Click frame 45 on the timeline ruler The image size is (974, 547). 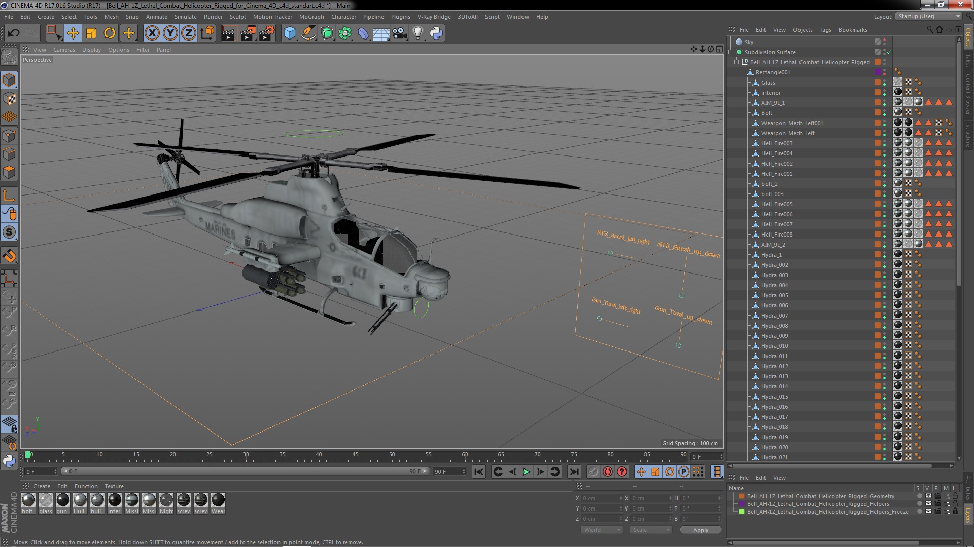coord(355,455)
